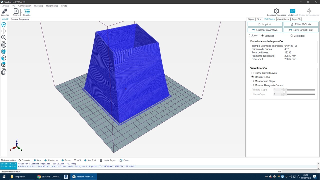Select the rotate view tool
Viewport: 320px width, 180px height.
4,24
